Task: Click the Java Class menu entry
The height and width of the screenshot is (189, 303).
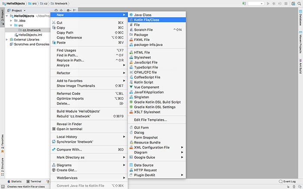Action: point(142,15)
